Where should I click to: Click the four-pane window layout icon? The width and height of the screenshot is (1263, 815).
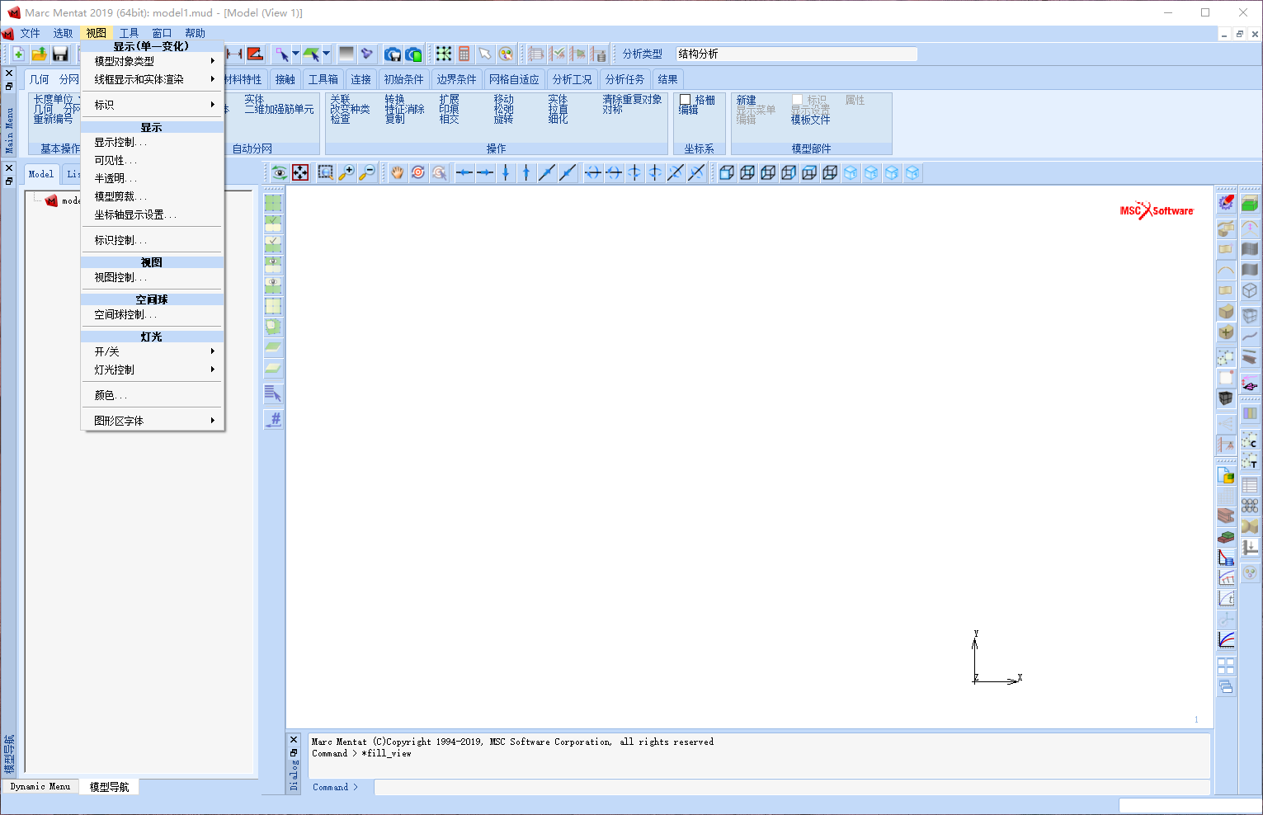pos(1227,665)
